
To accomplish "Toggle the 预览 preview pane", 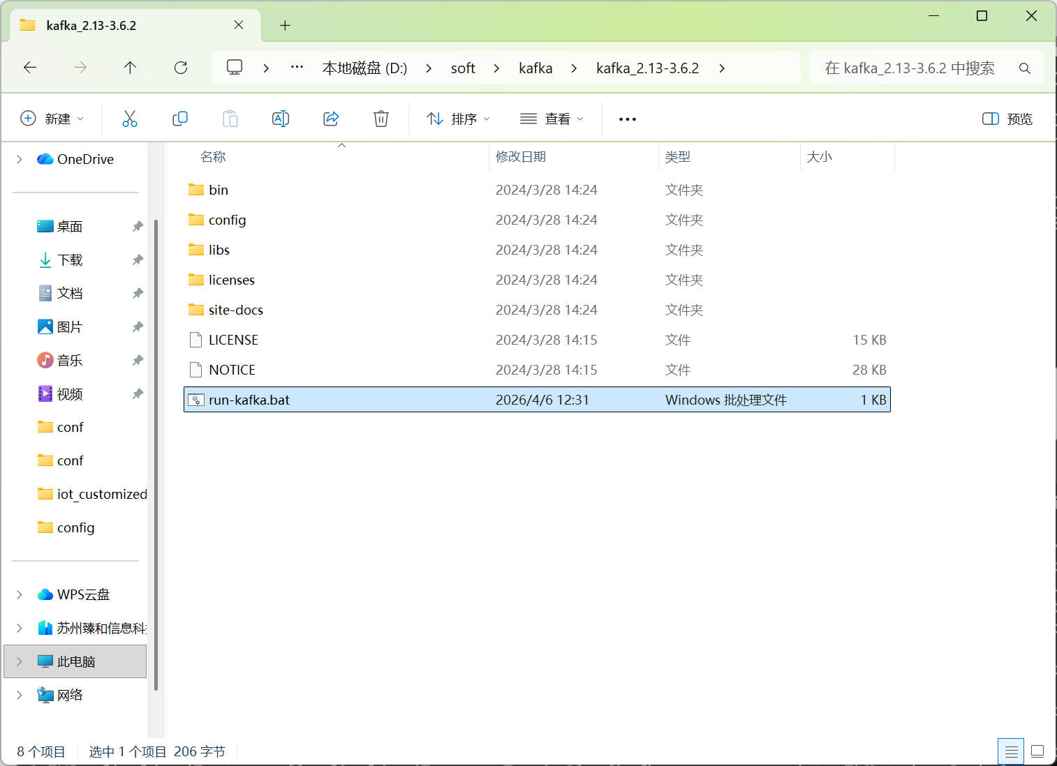I will [1007, 119].
